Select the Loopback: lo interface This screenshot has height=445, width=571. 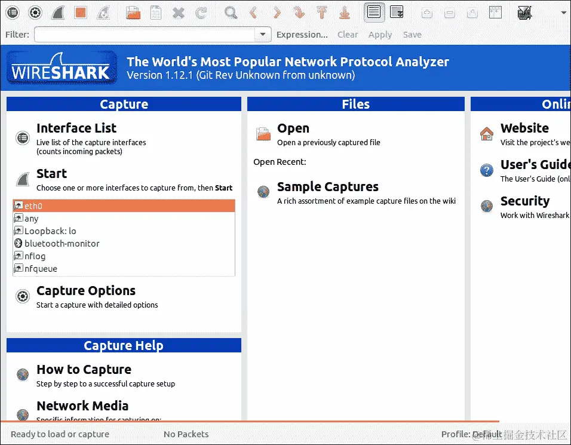[124, 231]
